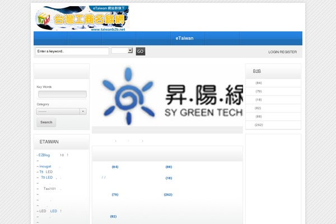
Task: Open the center category link showing (262)
Action: pos(168,195)
